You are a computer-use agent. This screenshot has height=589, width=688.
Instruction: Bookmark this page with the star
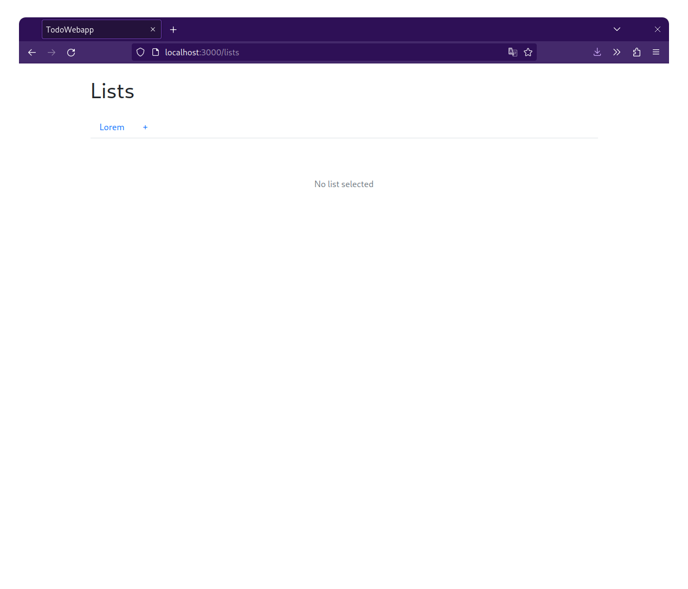tap(528, 53)
